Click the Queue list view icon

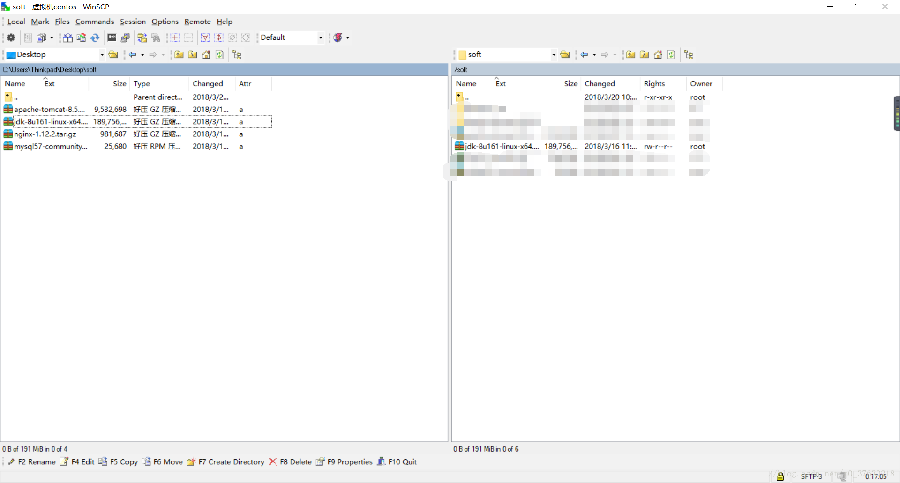(28, 37)
